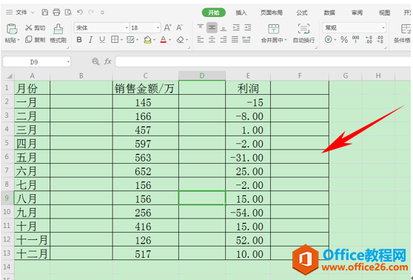Increase font size with A+ icon
Screen dimensions: 413x280
tap(167, 27)
